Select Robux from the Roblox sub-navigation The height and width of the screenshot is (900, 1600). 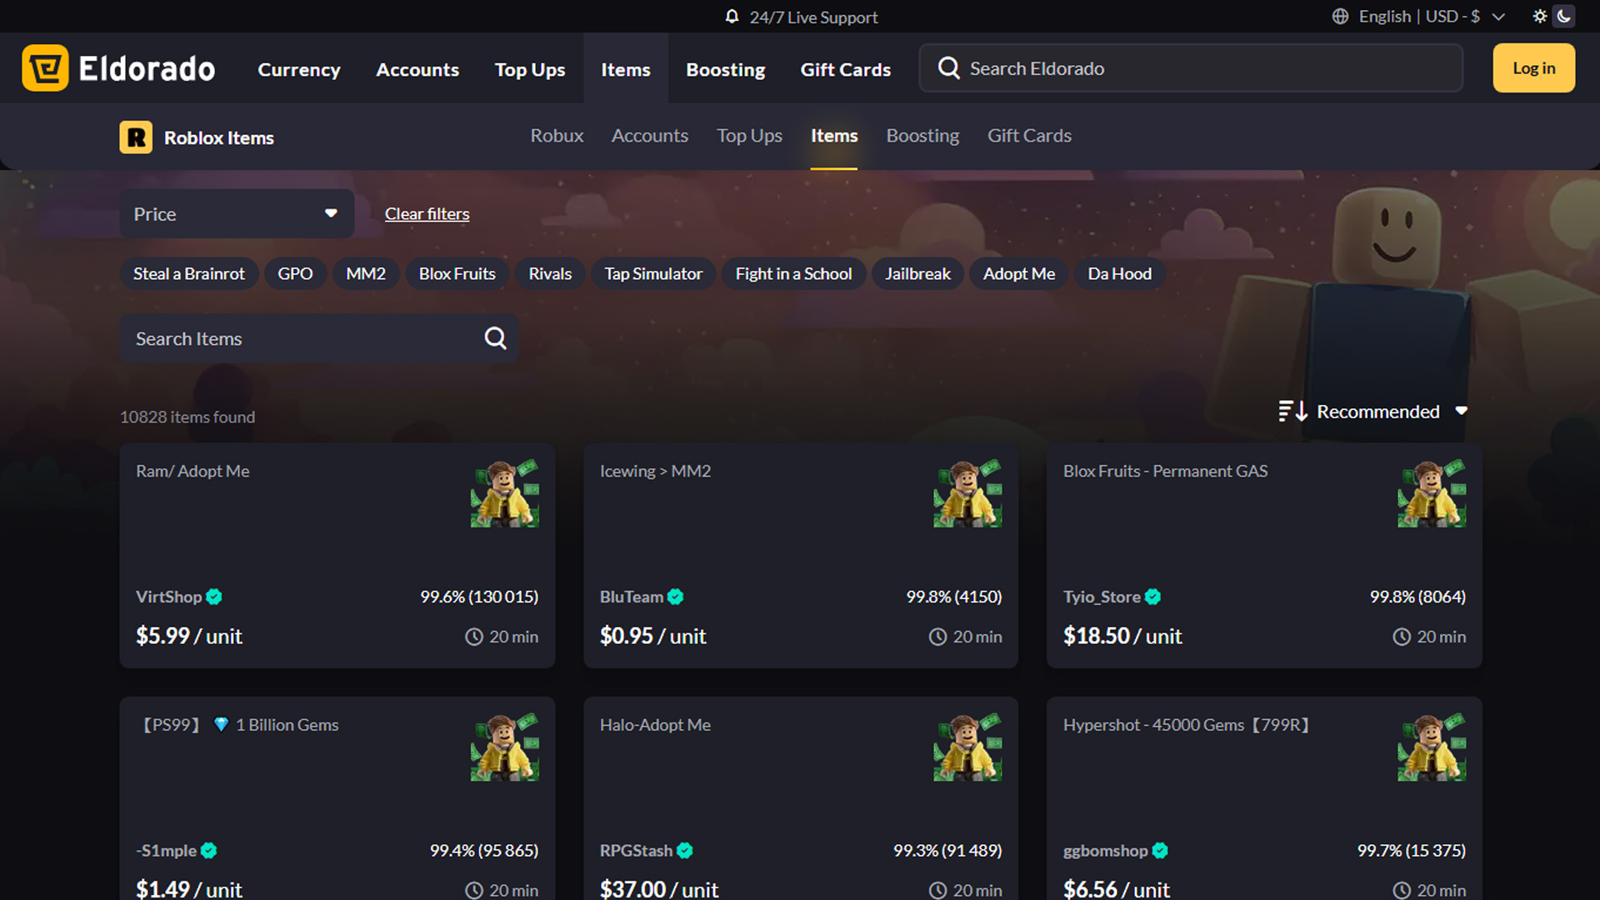pyautogui.click(x=556, y=136)
